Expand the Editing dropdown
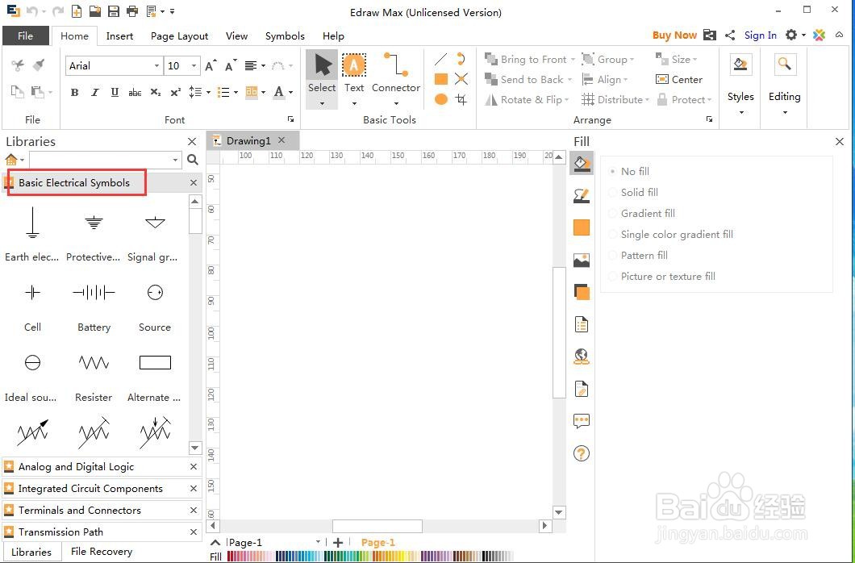The image size is (855, 563). (x=785, y=113)
